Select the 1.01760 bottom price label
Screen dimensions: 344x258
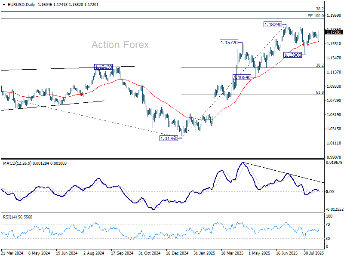click(x=168, y=138)
